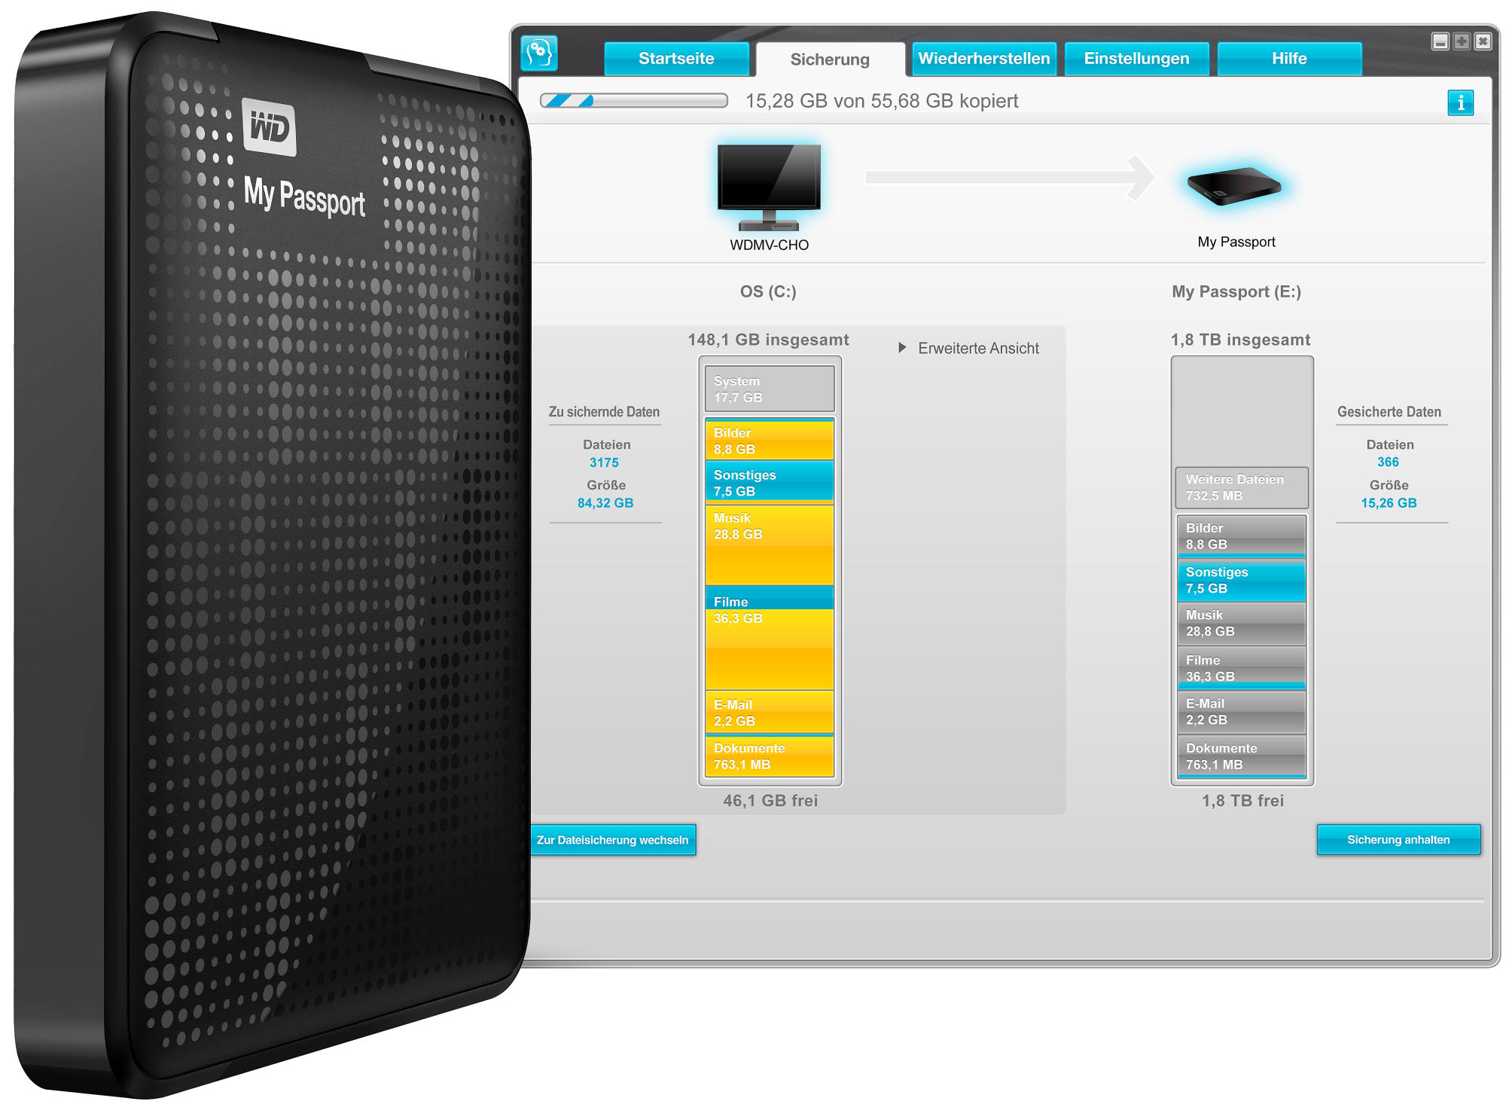Select E-Mail 2,2 GB block on OS (C:)

point(770,712)
